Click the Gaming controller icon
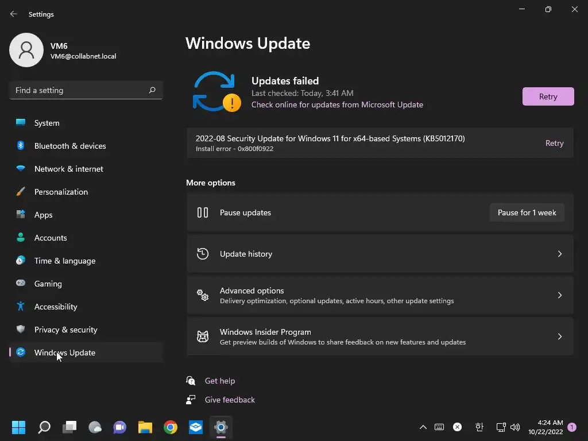The image size is (588, 441). (21, 283)
